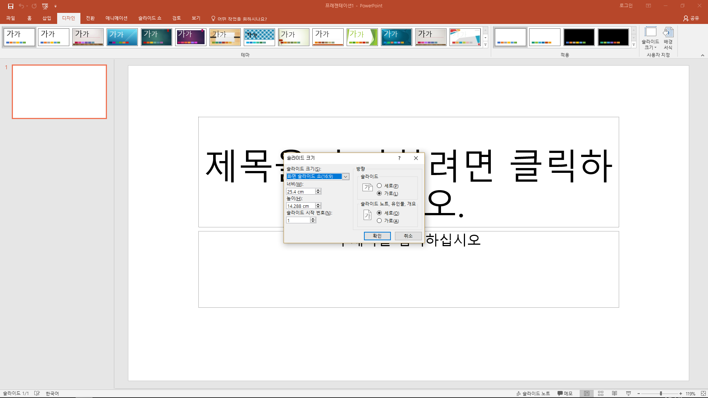
Task: Select slide orientation 세로(P) radio
Action: [x=379, y=186]
